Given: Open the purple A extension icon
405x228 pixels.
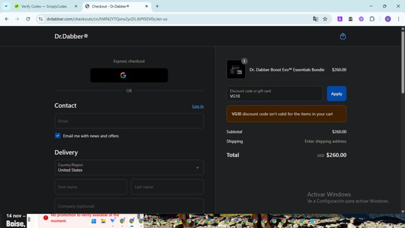Looking at the screenshot, I should (340, 19).
